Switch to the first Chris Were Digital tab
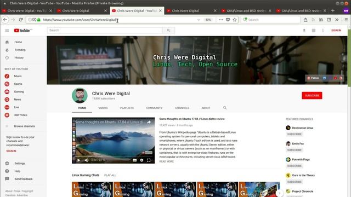The width and height of the screenshot is (351, 197). tap(27, 10)
